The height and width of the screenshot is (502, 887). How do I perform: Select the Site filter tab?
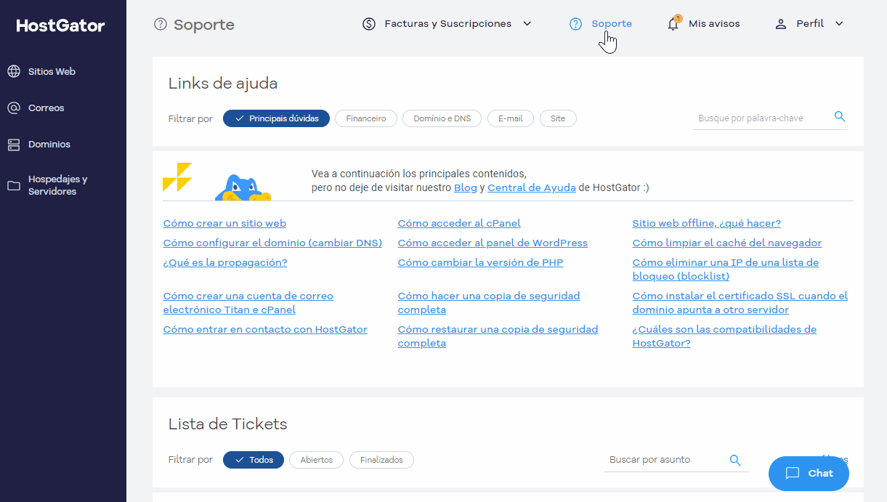pos(558,118)
